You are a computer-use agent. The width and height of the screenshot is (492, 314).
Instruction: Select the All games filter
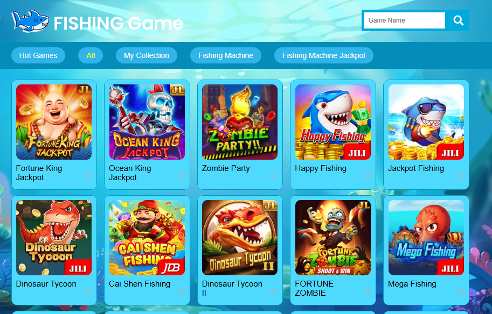[x=91, y=55]
